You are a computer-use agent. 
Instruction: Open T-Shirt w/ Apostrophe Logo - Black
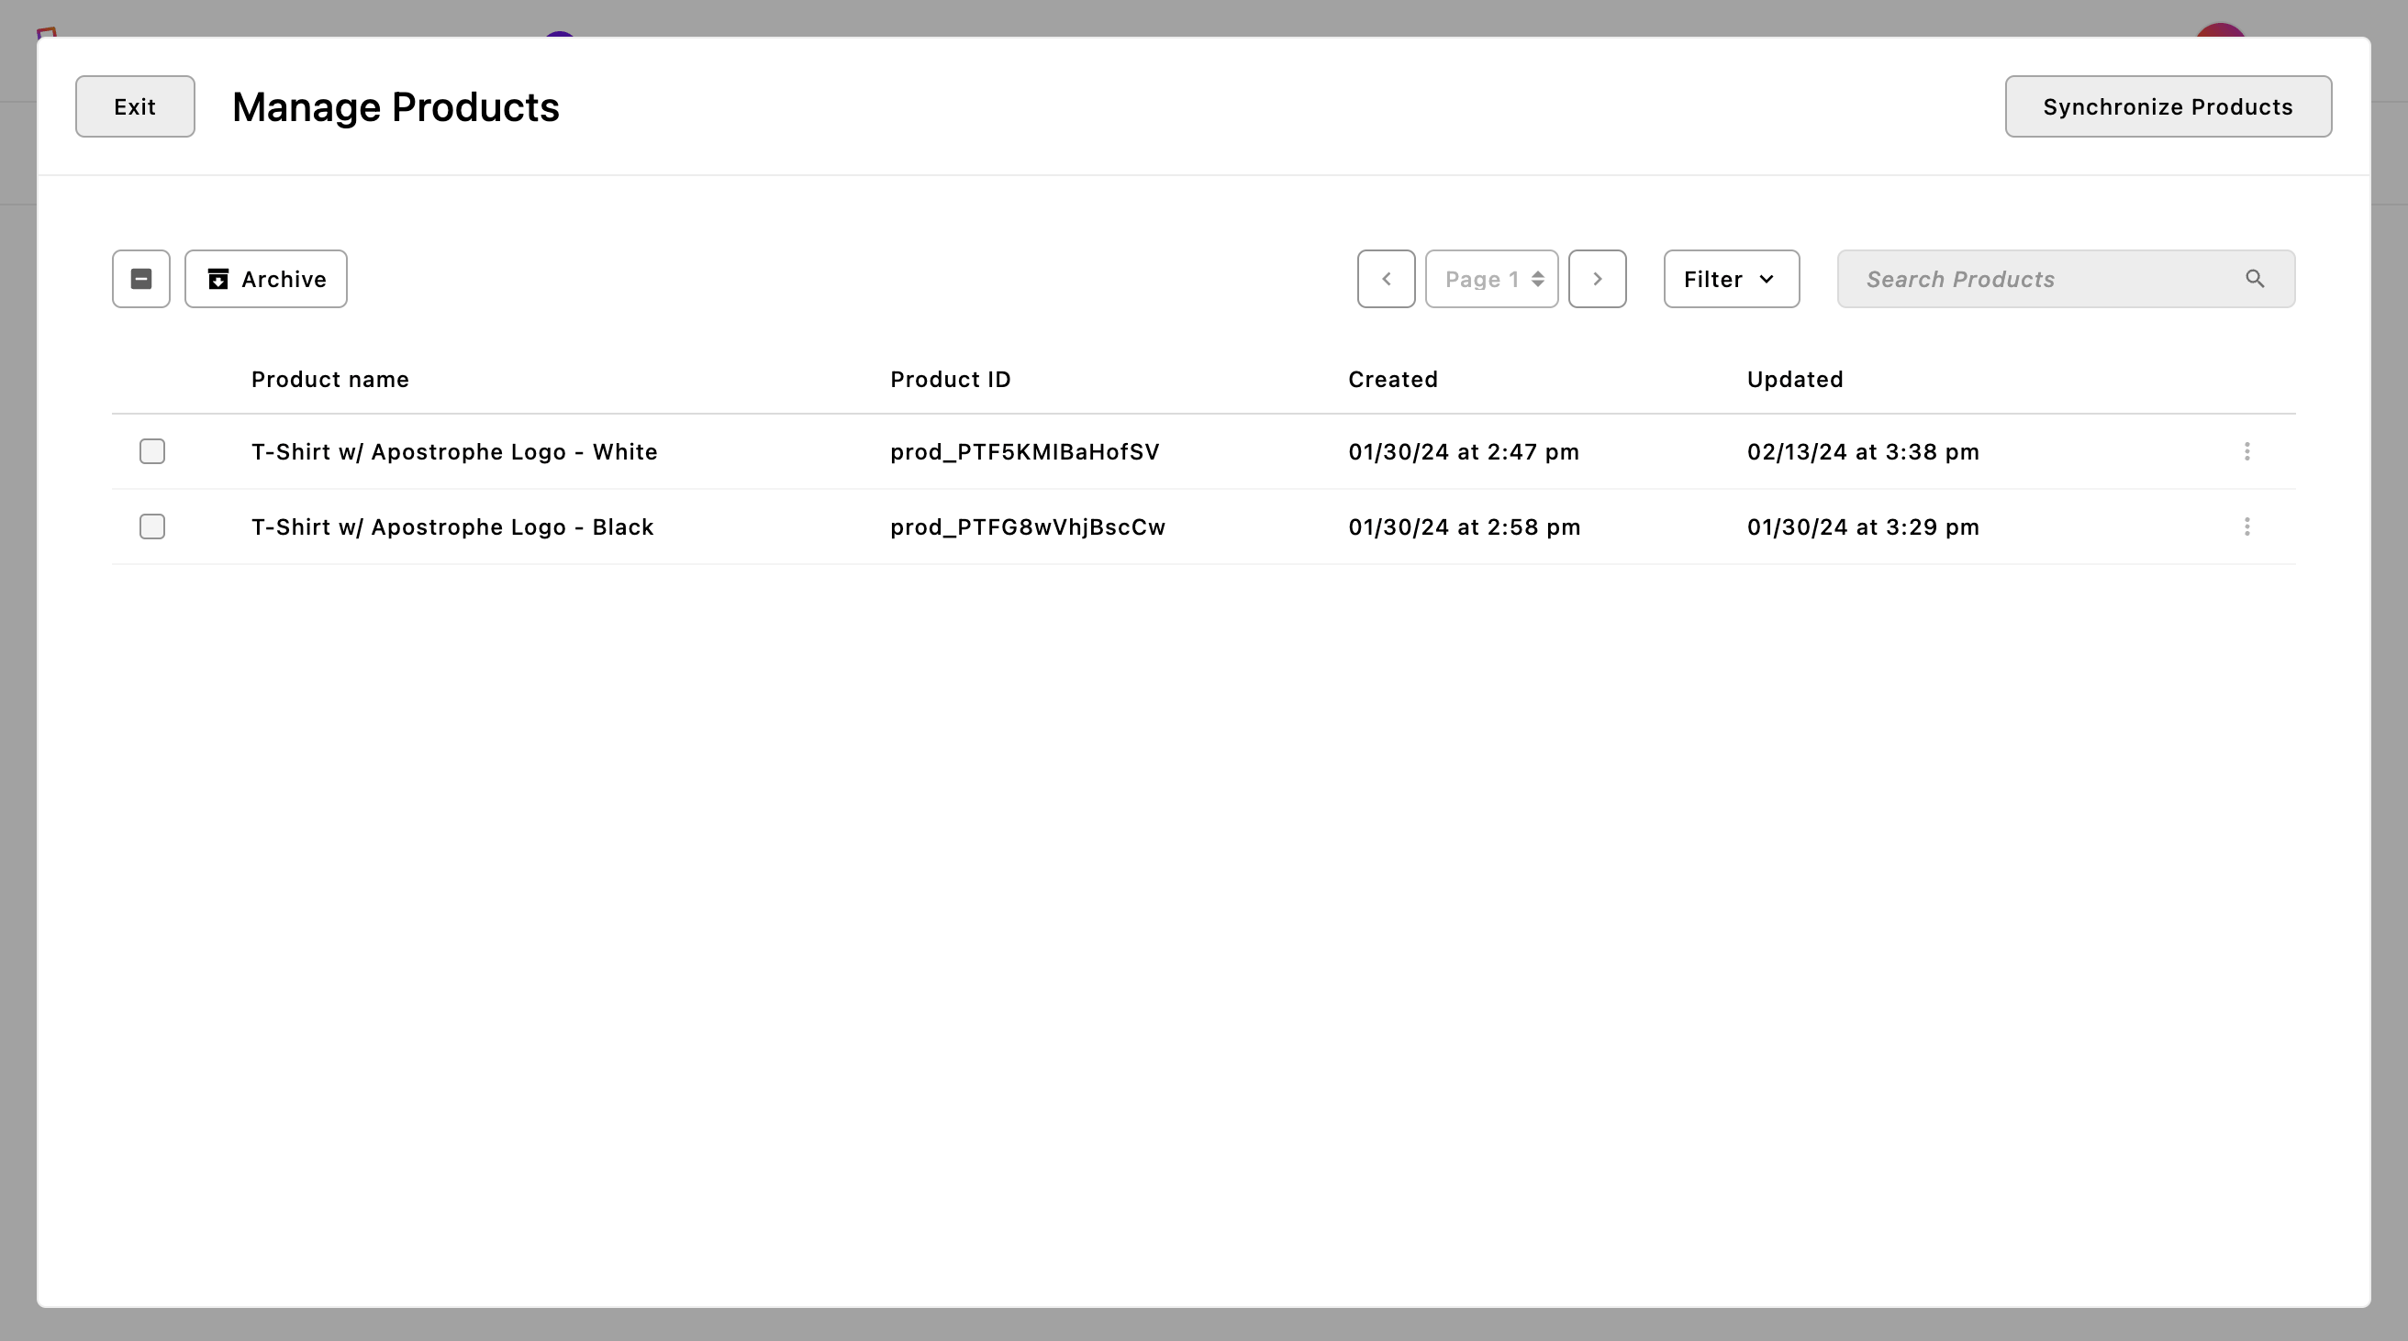pyautogui.click(x=452, y=527)
